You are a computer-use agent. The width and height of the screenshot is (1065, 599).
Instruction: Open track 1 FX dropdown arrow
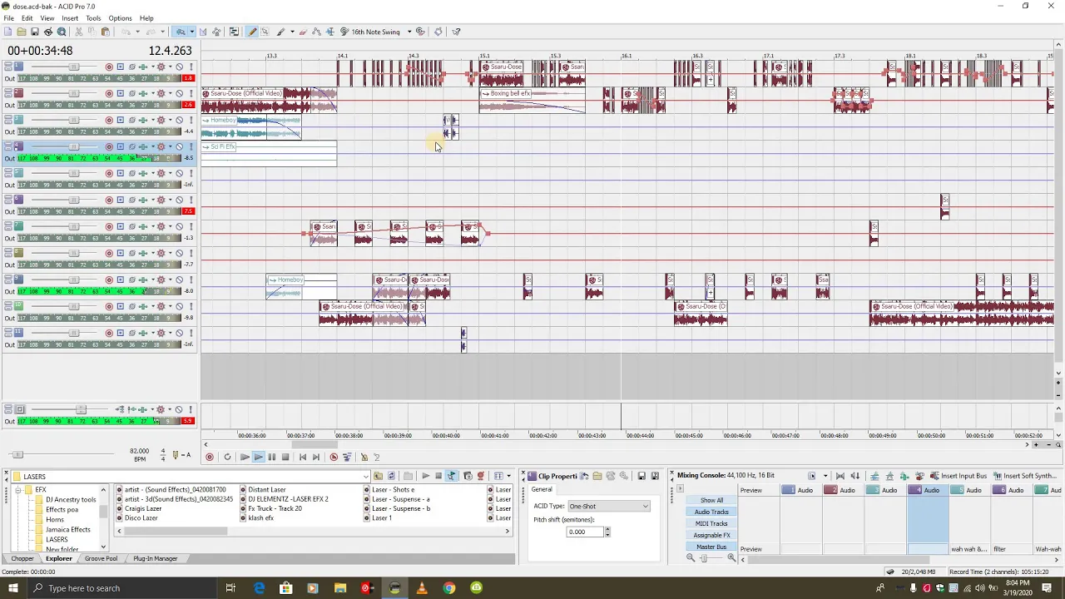click(x=171, y=67)
